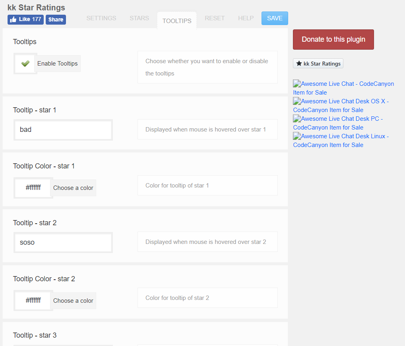Viewport: 405px width, 346px height.
Task: Click the star 1 hex color input
Action: coord(33,188)
